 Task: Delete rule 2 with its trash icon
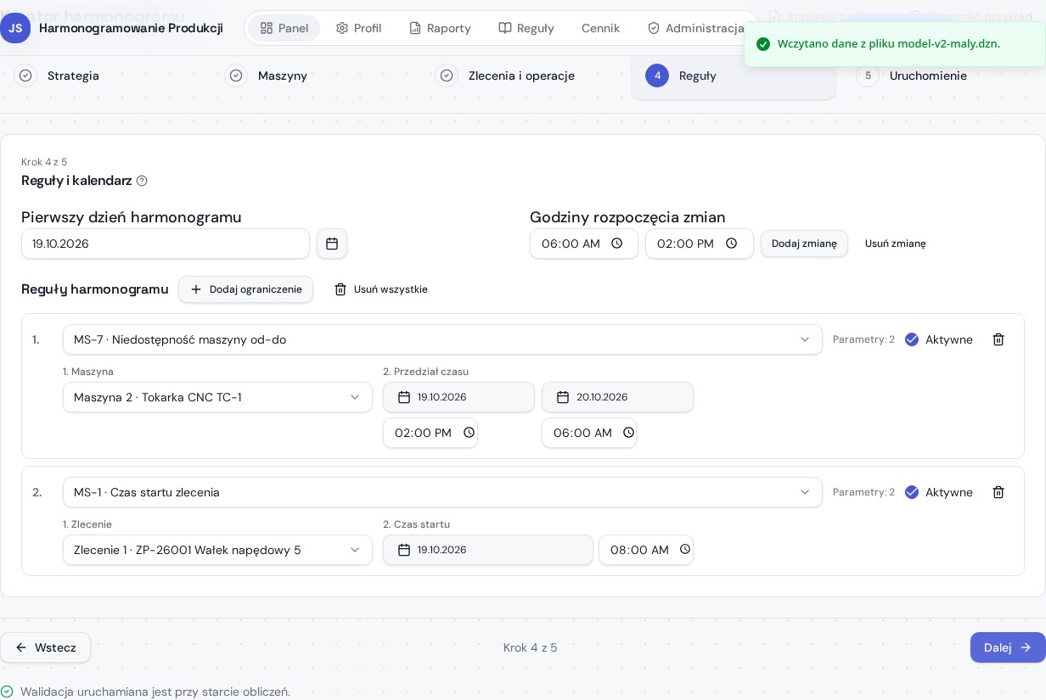[998, 492]
